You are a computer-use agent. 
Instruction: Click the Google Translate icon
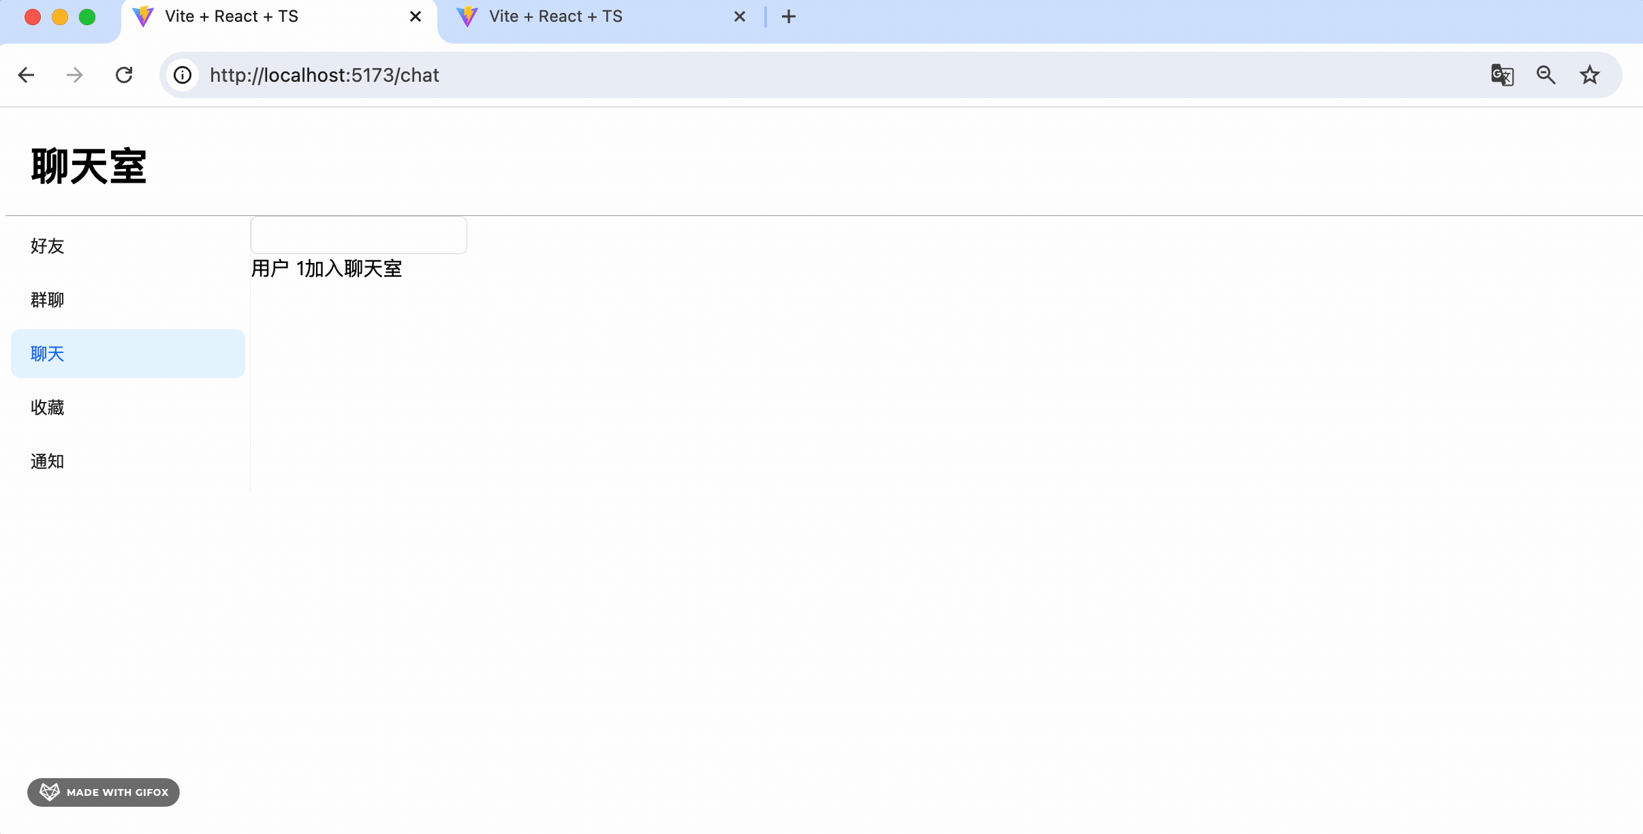click(x=1502, y=75)
